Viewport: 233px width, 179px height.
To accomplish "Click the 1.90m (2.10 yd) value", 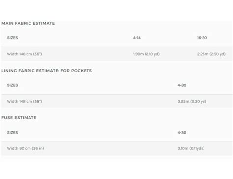I will 146,54.
